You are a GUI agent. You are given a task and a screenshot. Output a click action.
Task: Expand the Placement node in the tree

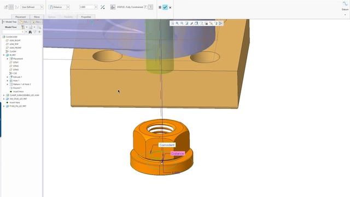8,59
